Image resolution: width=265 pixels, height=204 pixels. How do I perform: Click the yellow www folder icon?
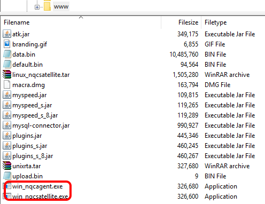(47, 6)
